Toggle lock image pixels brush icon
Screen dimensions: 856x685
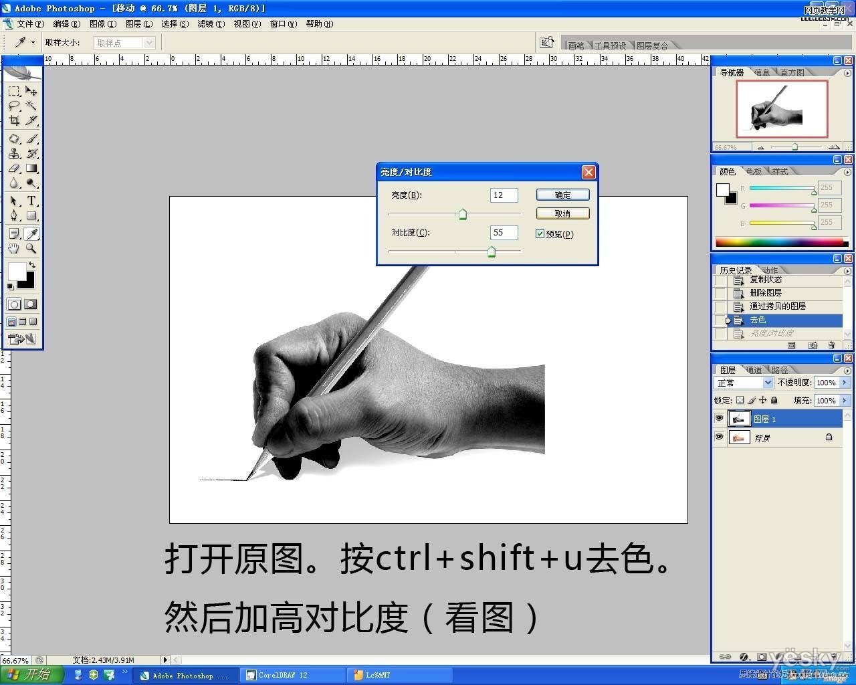tap(752, 400)
